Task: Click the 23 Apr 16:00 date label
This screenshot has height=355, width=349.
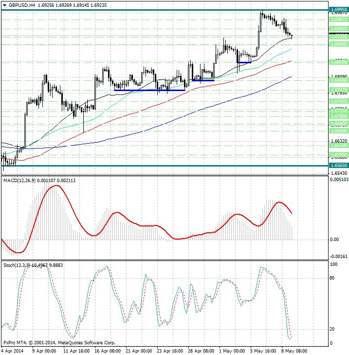Action: 170,351
